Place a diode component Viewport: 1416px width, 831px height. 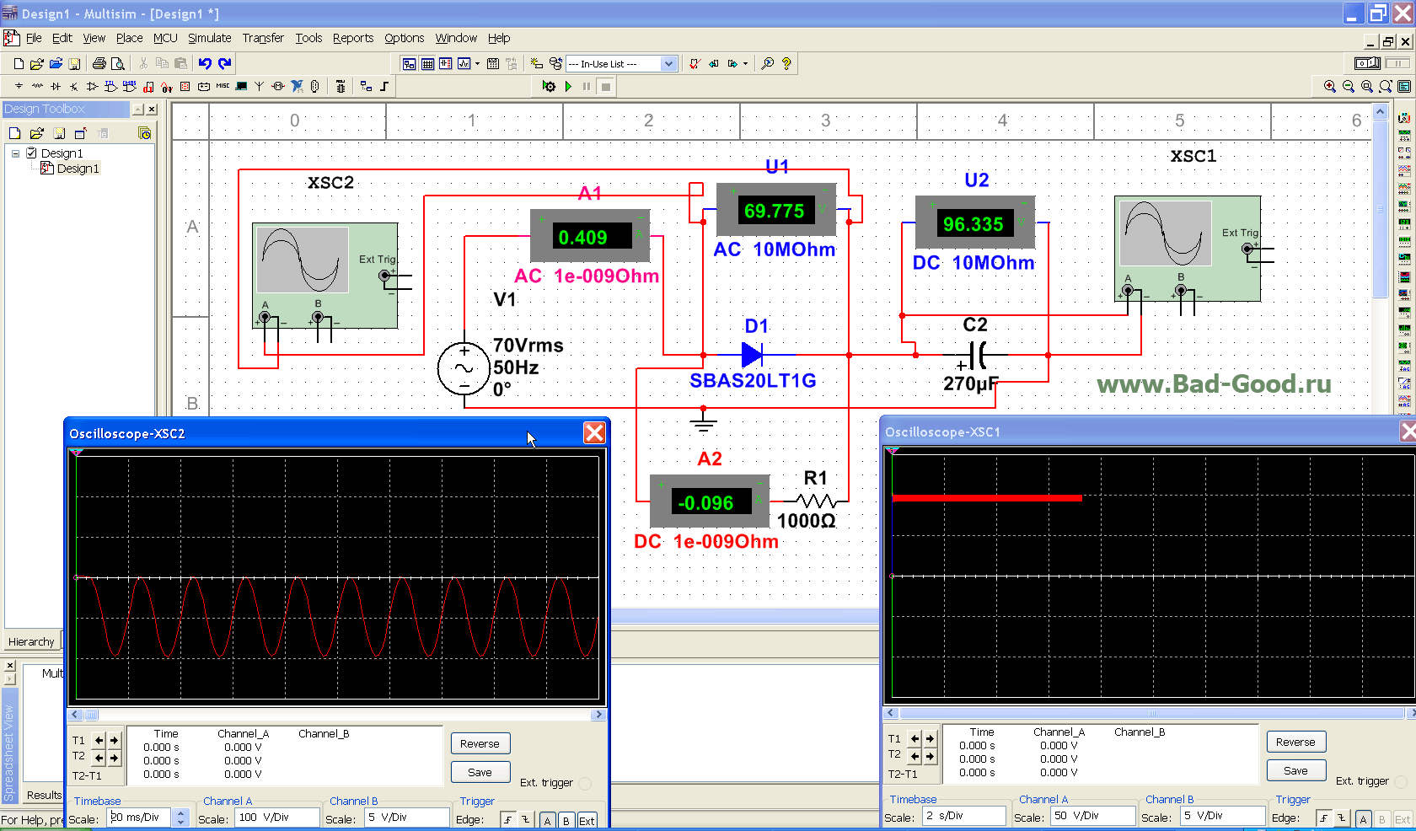tap(56, 86)
